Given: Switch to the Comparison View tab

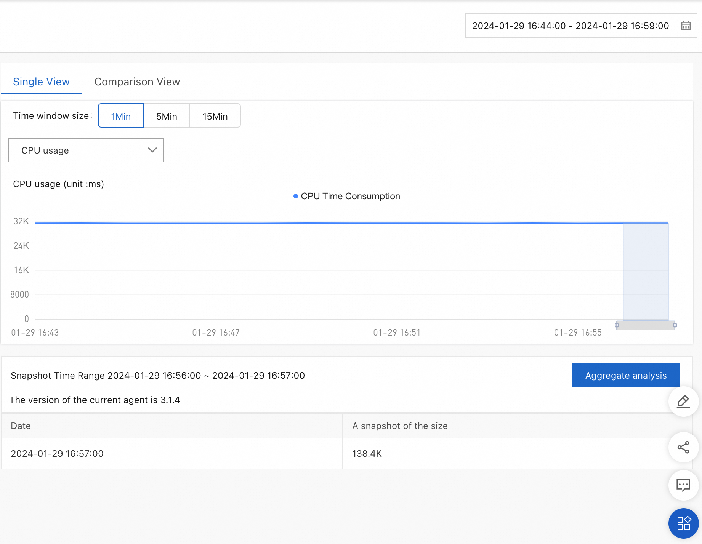Looking at the screenshot, I should (137, 82).
